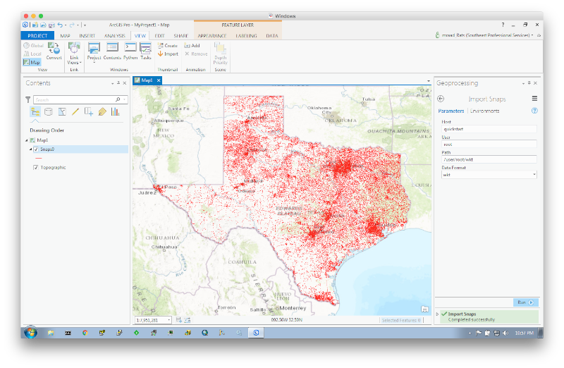Select List By Editing pencil icon
The image size is (564, 368).
[75, 112]
